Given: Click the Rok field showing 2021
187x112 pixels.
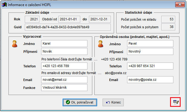Looking at the screenshot, I should click(x=32, y=19).
